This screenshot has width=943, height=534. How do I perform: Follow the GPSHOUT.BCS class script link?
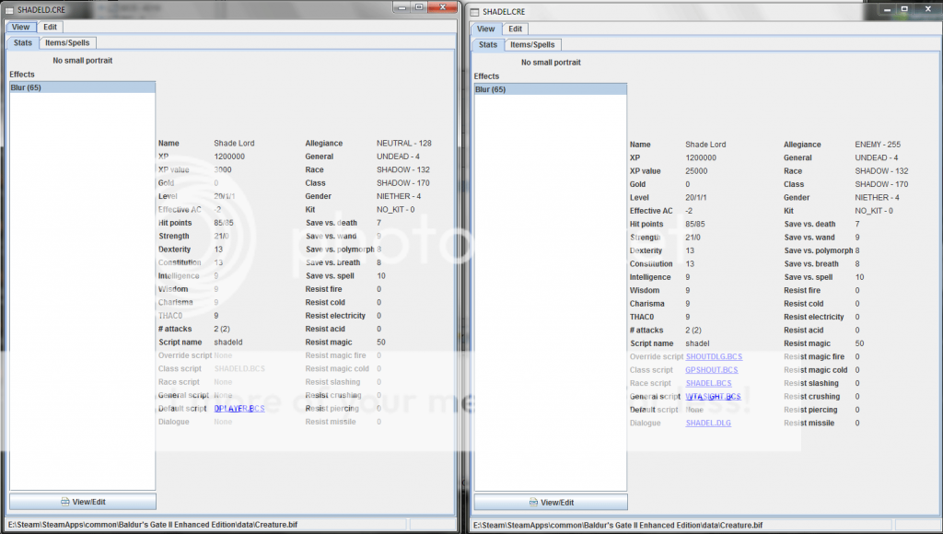(711, 370)
